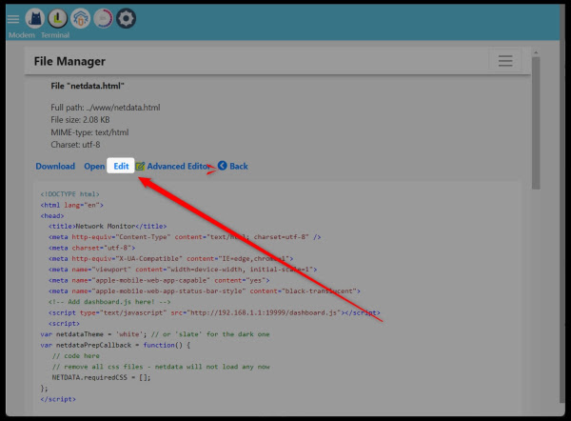The width and height of the screenshot is (571, 421).
Task: Click the Advanced Editor pencil icon
Action: 140,167
